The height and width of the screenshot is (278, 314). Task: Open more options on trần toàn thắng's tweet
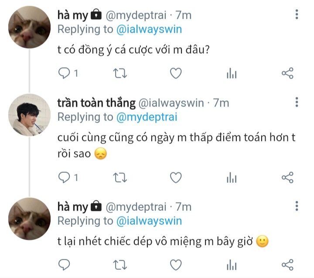coord(297,102)
